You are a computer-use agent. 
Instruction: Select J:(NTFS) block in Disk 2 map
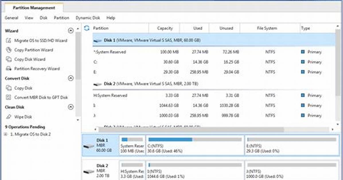point(292,170)
